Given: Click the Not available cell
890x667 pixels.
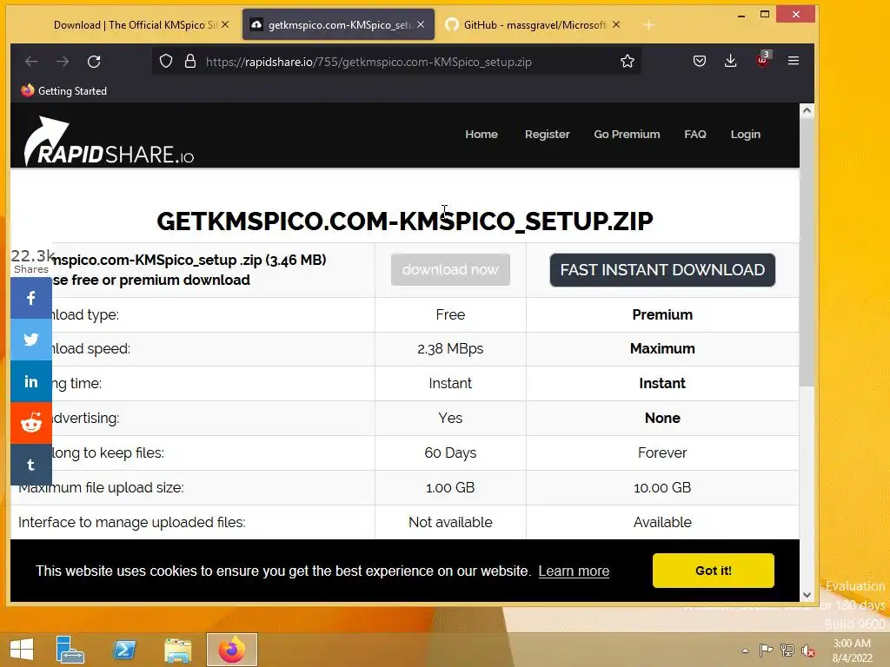Looking at the screenshot, I should coord(450,522).
